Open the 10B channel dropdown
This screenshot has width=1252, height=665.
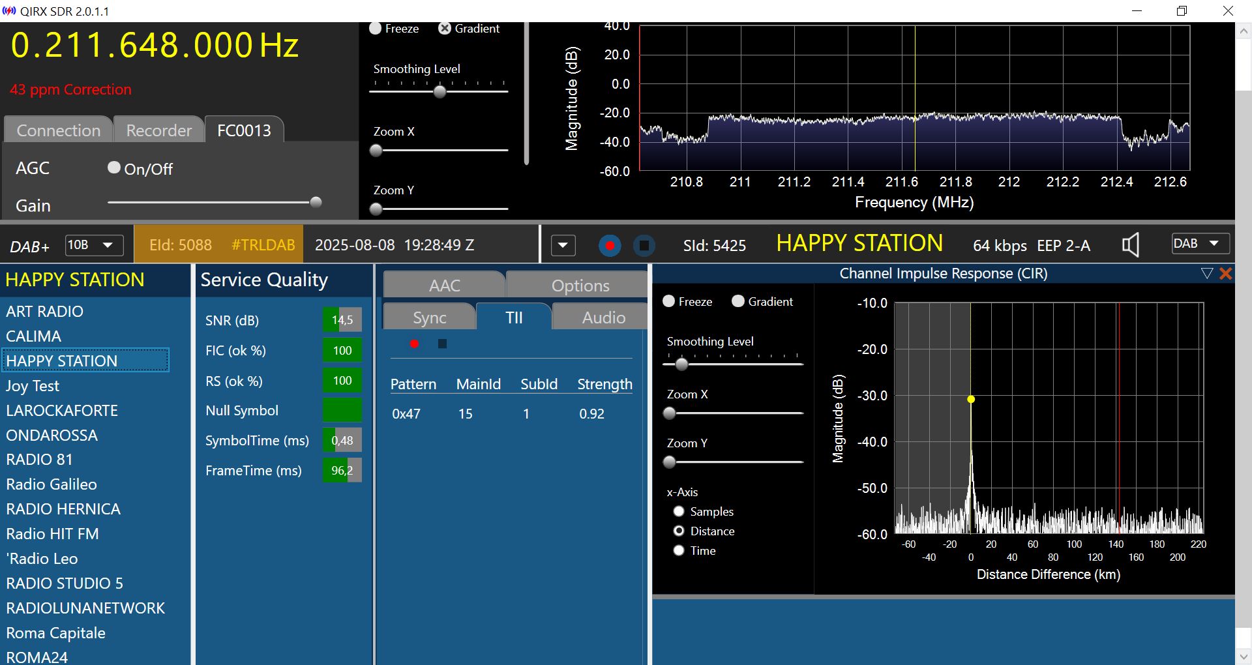pos(95,245)
